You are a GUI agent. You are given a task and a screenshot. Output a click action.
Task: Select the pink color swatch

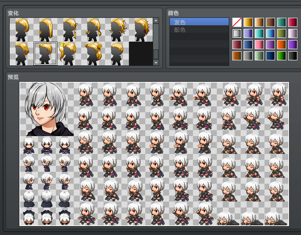coord(259,45)
